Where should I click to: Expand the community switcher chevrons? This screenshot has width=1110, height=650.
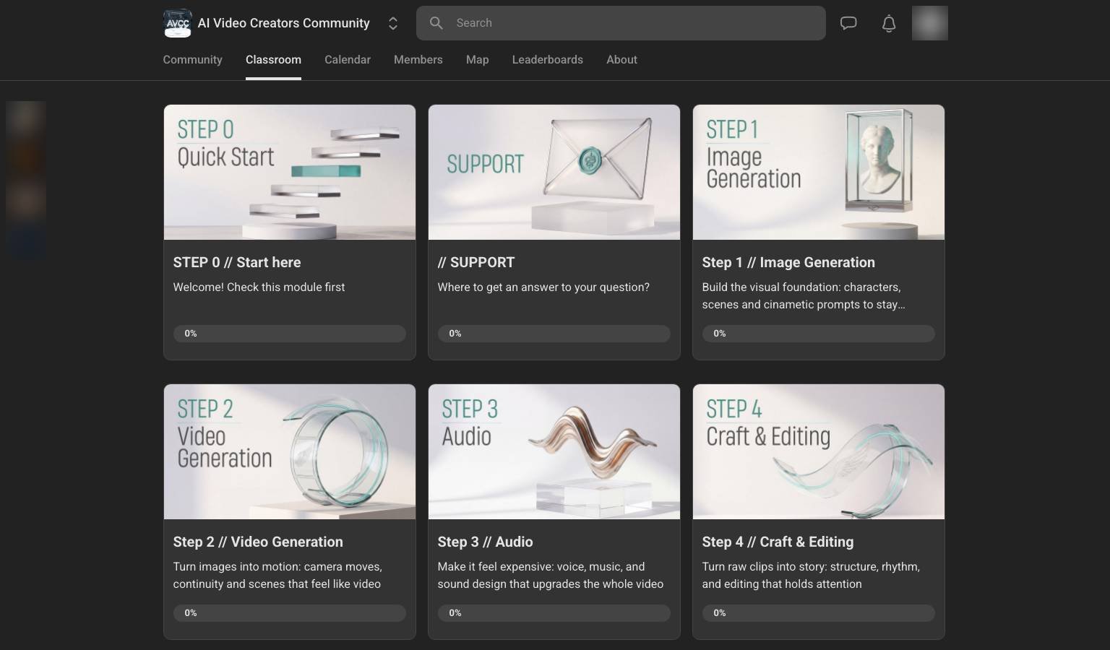[393, 23]
